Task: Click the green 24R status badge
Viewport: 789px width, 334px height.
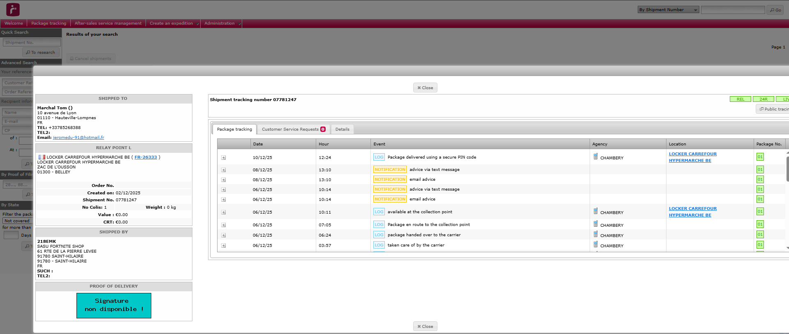Action: tap(763, 99)
